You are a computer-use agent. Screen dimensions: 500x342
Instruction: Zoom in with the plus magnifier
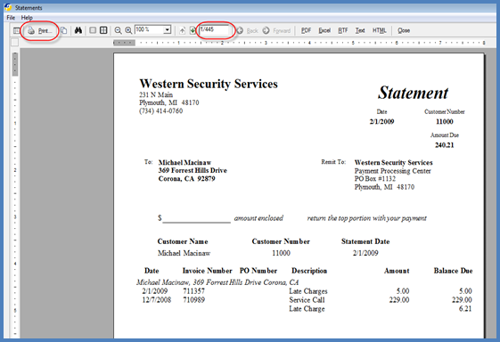click(x=128, y=30)
